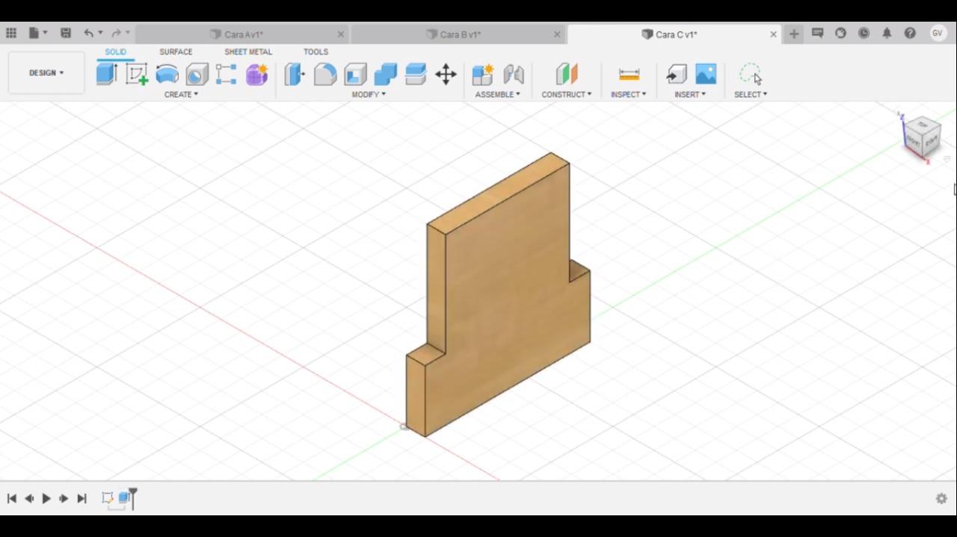957x537 pixels.
Task: Expand the CONSTRUCT menu
Action: (x=566, y=95)
